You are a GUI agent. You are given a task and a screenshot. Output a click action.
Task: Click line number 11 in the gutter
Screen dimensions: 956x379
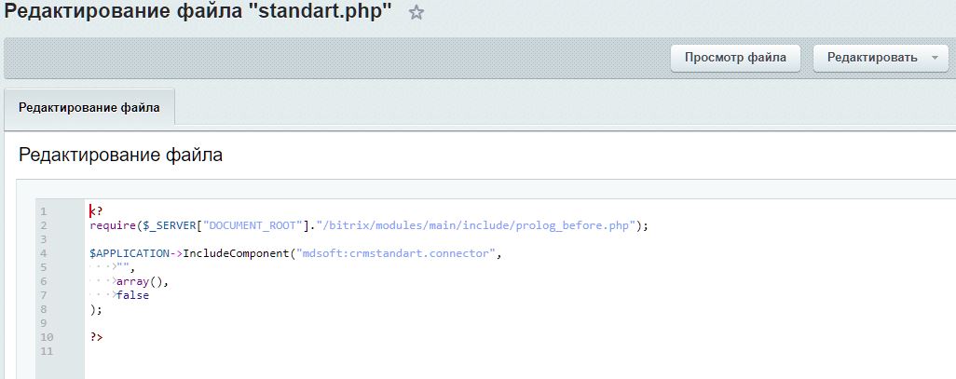(46, 351)
